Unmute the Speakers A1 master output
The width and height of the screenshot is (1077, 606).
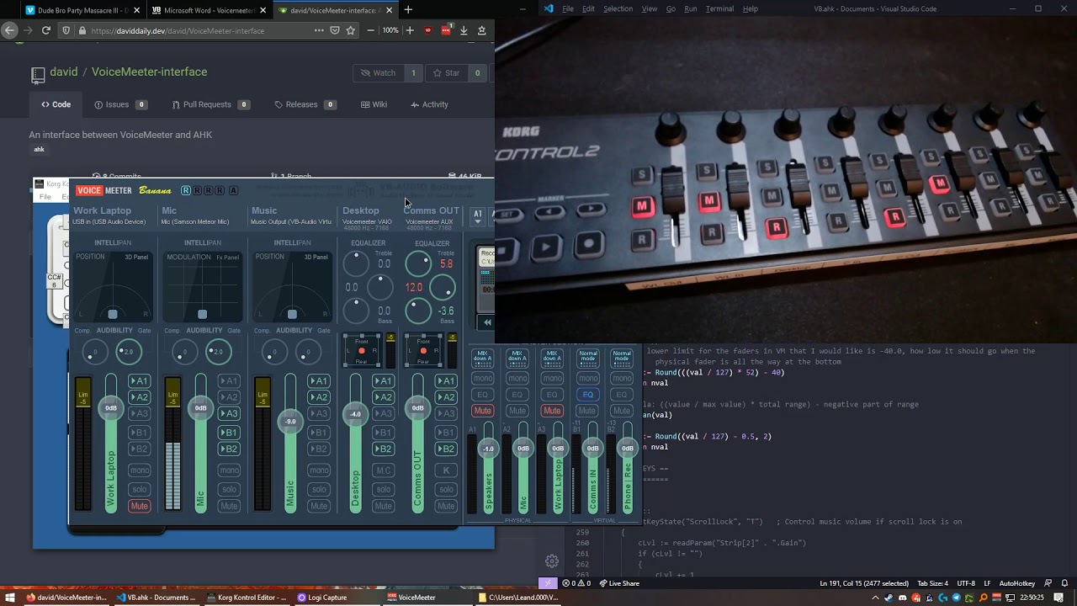482,411
